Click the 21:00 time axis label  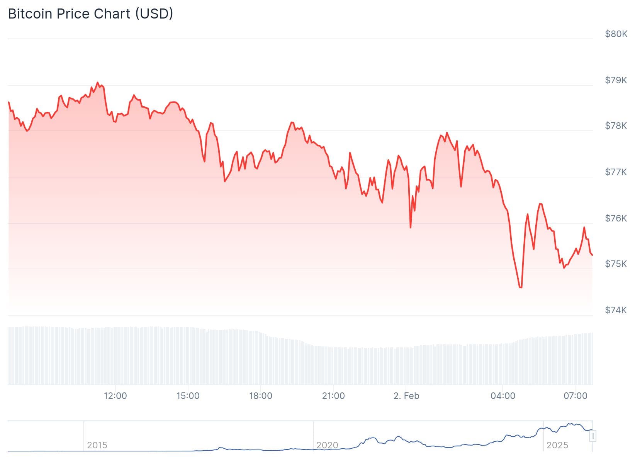pyautogui.click(x=333, y=396)
